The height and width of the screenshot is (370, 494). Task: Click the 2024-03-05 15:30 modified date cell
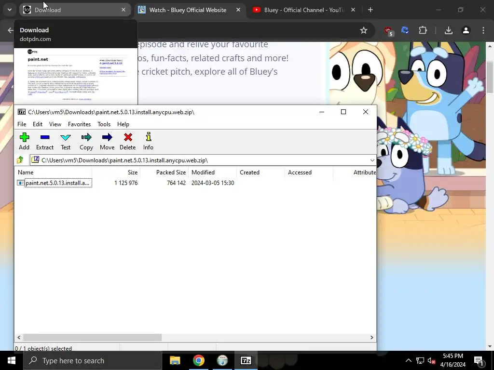click(213, 183)
